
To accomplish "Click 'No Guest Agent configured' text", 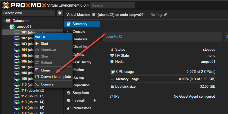I will 194,97.
